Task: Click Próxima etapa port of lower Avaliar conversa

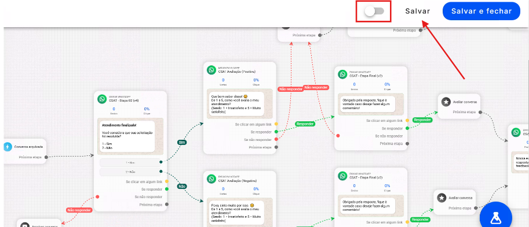Action: (x=476, y=208)
